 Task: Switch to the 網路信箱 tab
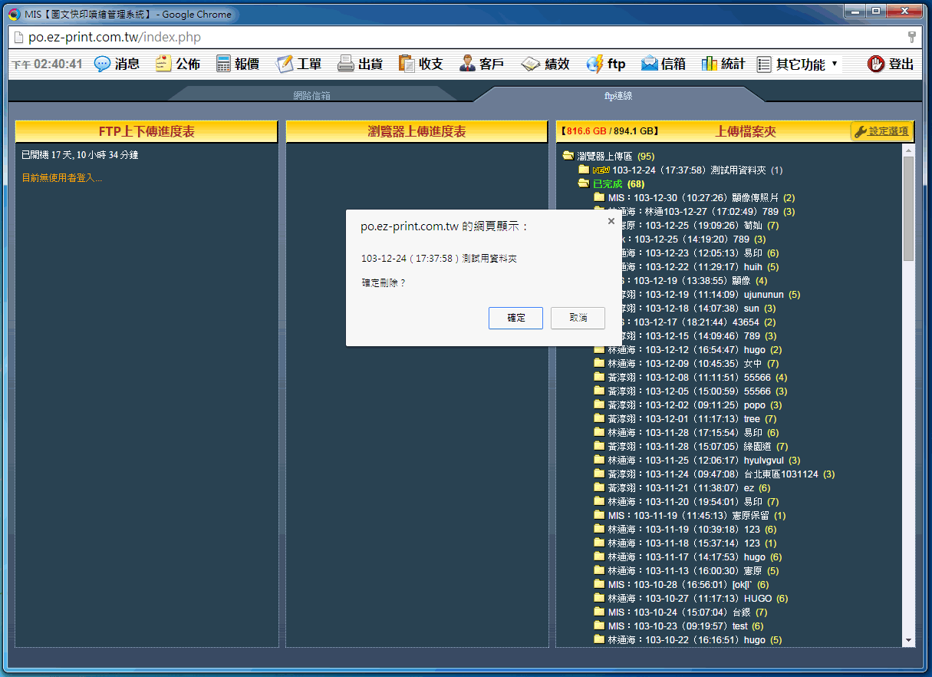click(311, 96)
